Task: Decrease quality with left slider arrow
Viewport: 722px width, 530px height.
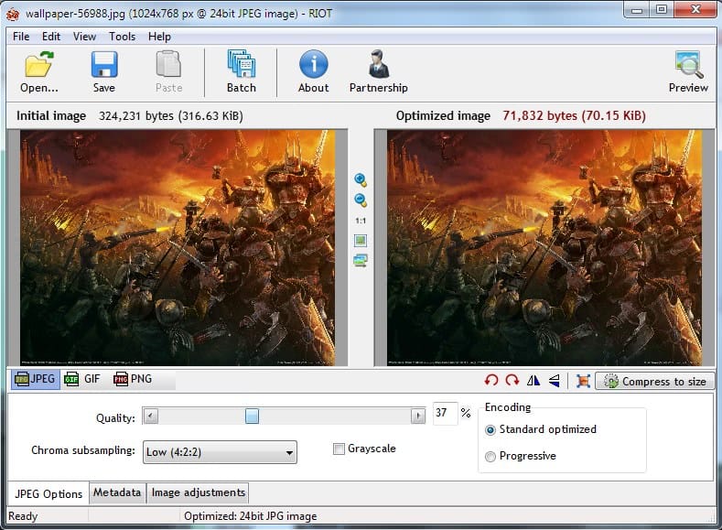Action: [x=151, y=416]
